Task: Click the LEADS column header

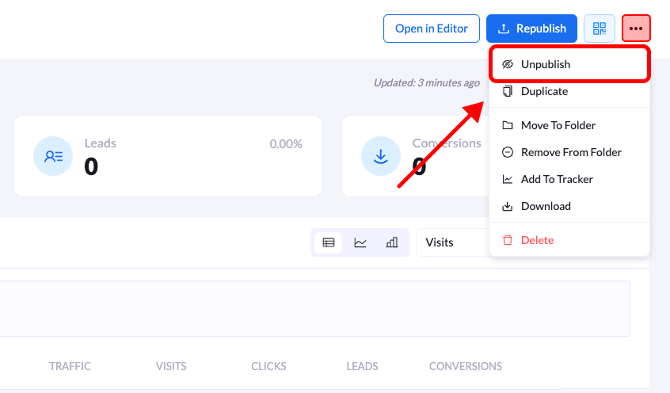Action: pyautogui.click(x=362, y=367)
